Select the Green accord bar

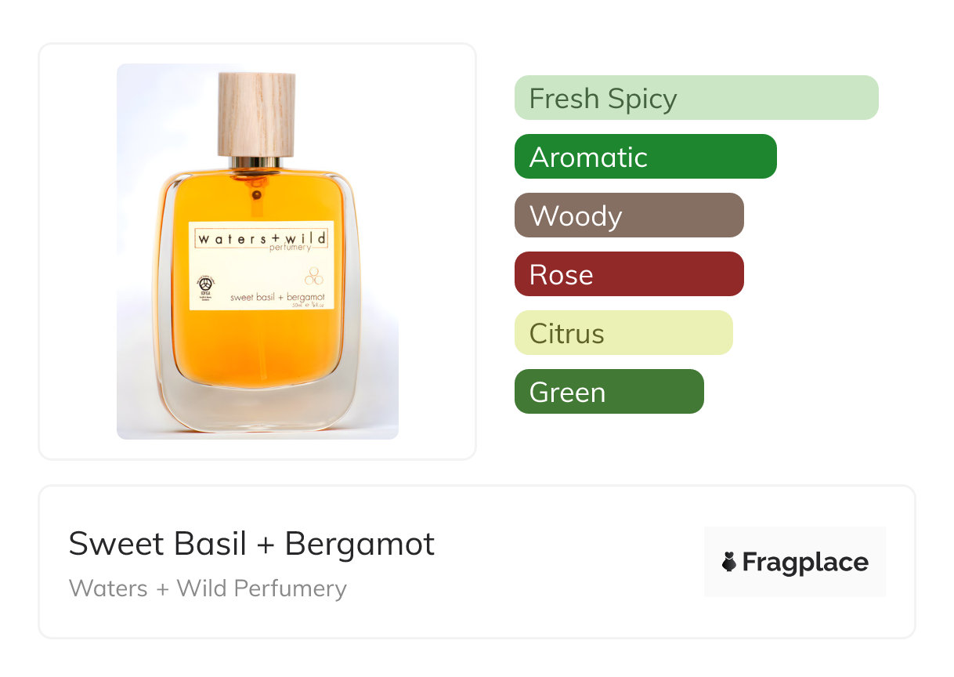coord(609,392)
